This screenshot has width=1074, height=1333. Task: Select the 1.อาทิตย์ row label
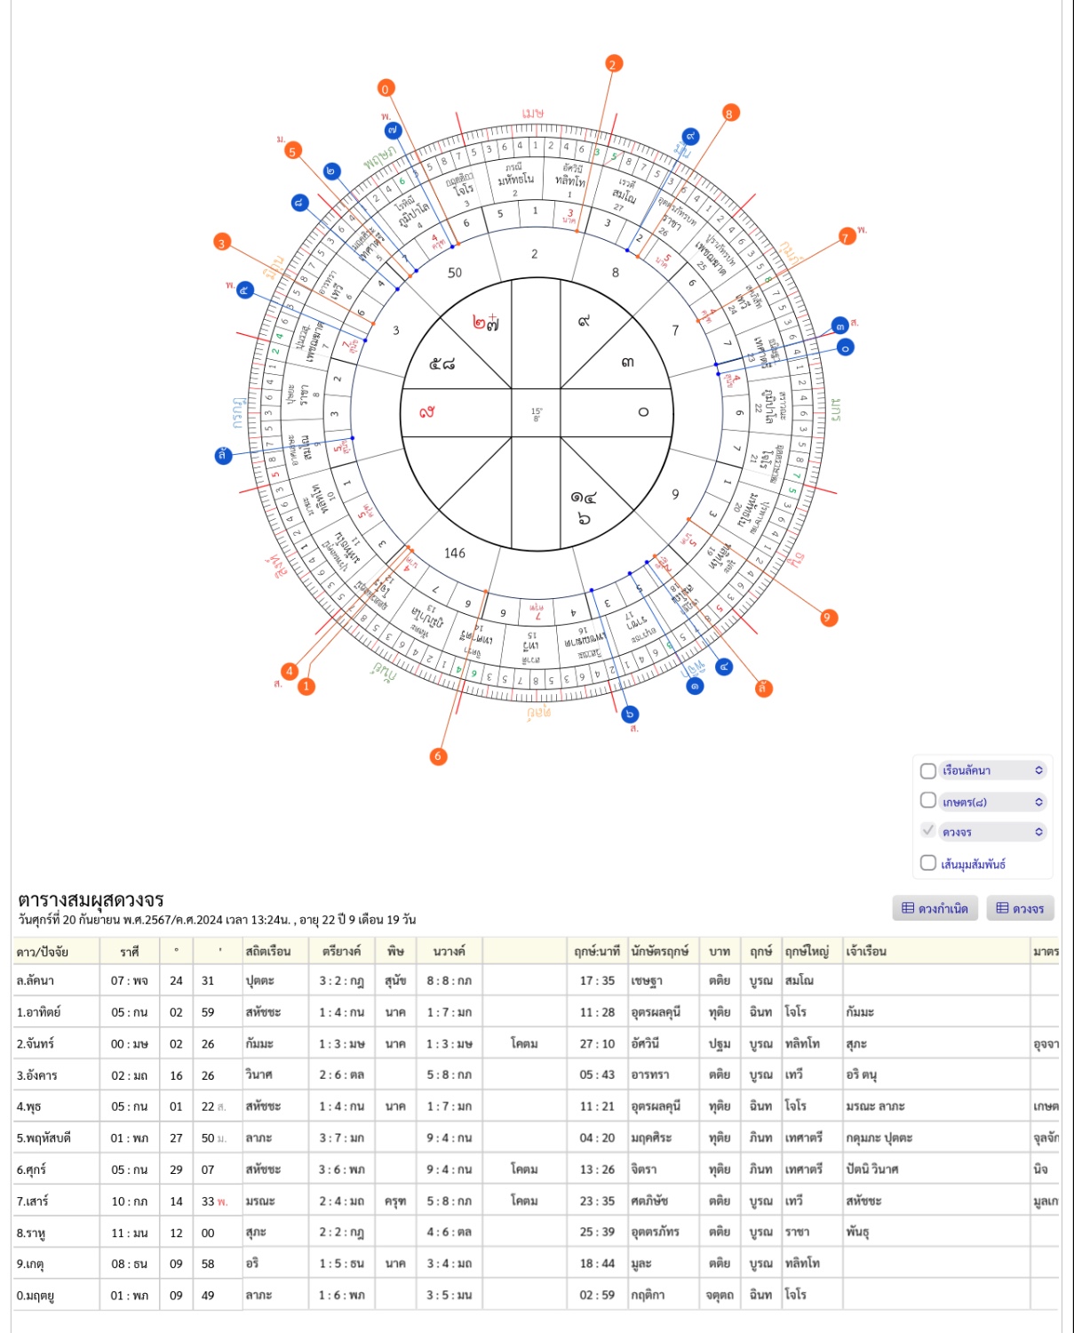(x=38, y=1012)
